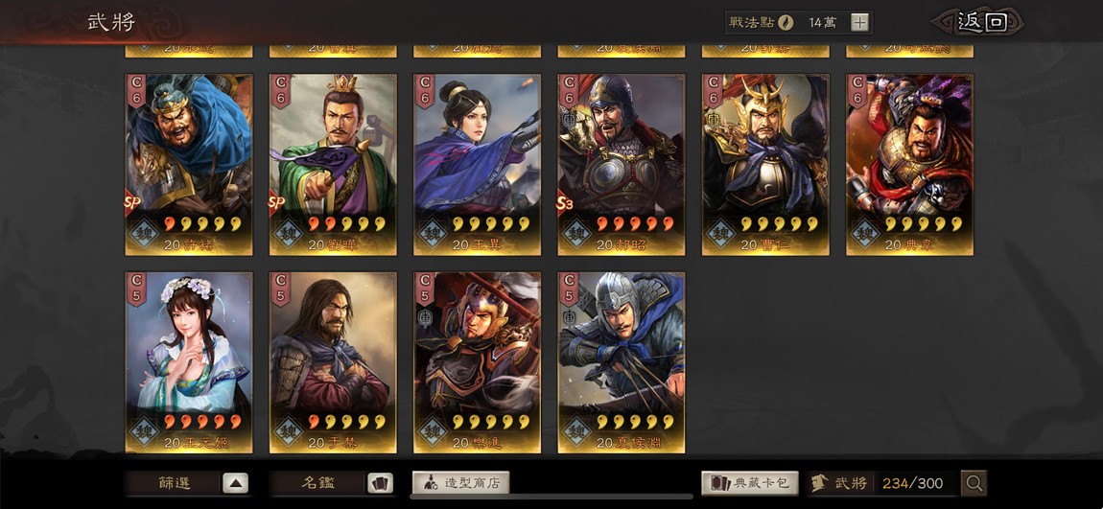Click the 戰法點 coin icon
The width and height of the screenshot is (1103, 509).
point(786,22)
